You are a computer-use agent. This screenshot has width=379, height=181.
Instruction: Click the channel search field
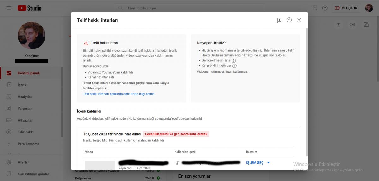click(x=189, y=8)
